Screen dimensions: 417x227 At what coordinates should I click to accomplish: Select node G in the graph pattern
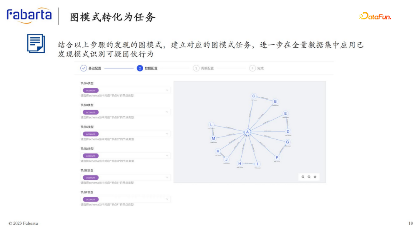click(288, 142)
